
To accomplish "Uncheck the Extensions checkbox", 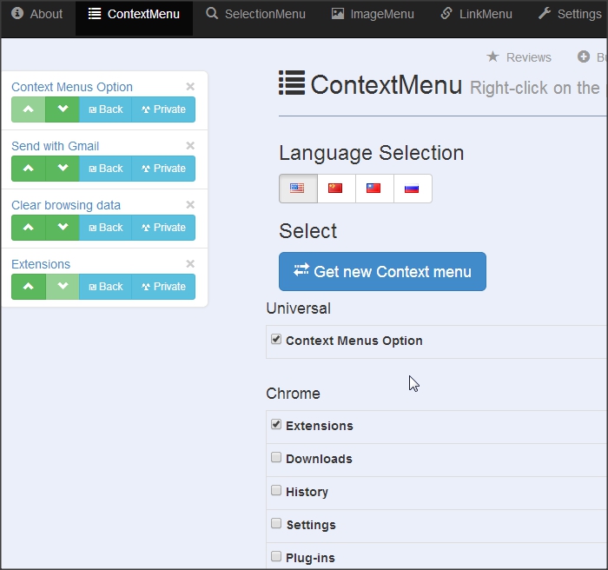I will pyautogui.click(x=276, y=425).
